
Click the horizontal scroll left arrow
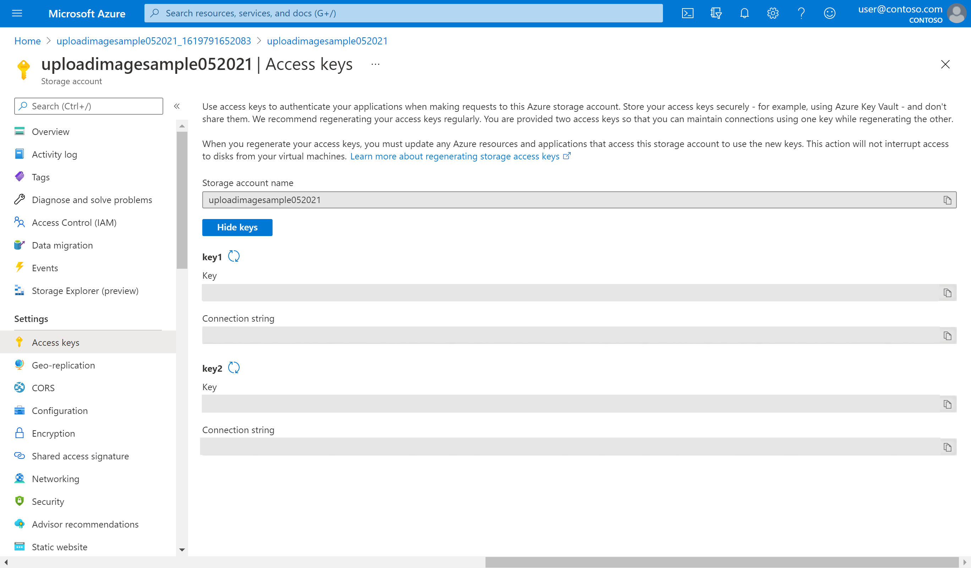click(6, 562)
